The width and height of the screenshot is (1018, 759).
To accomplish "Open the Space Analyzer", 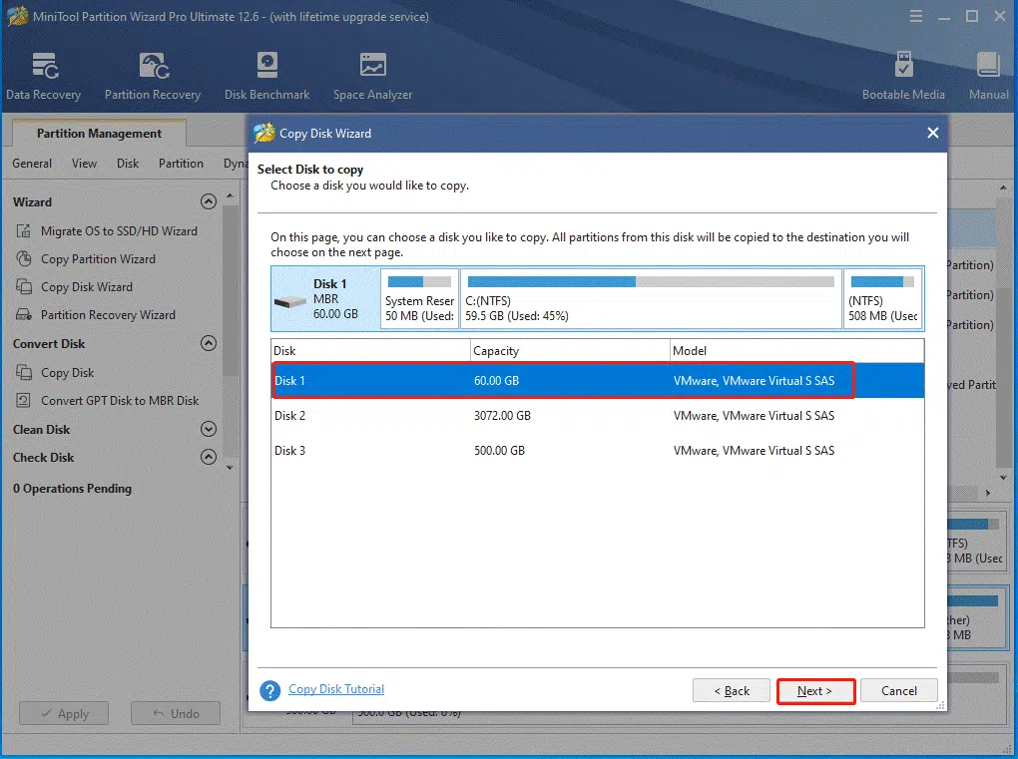I will click(x=371, y=75).
